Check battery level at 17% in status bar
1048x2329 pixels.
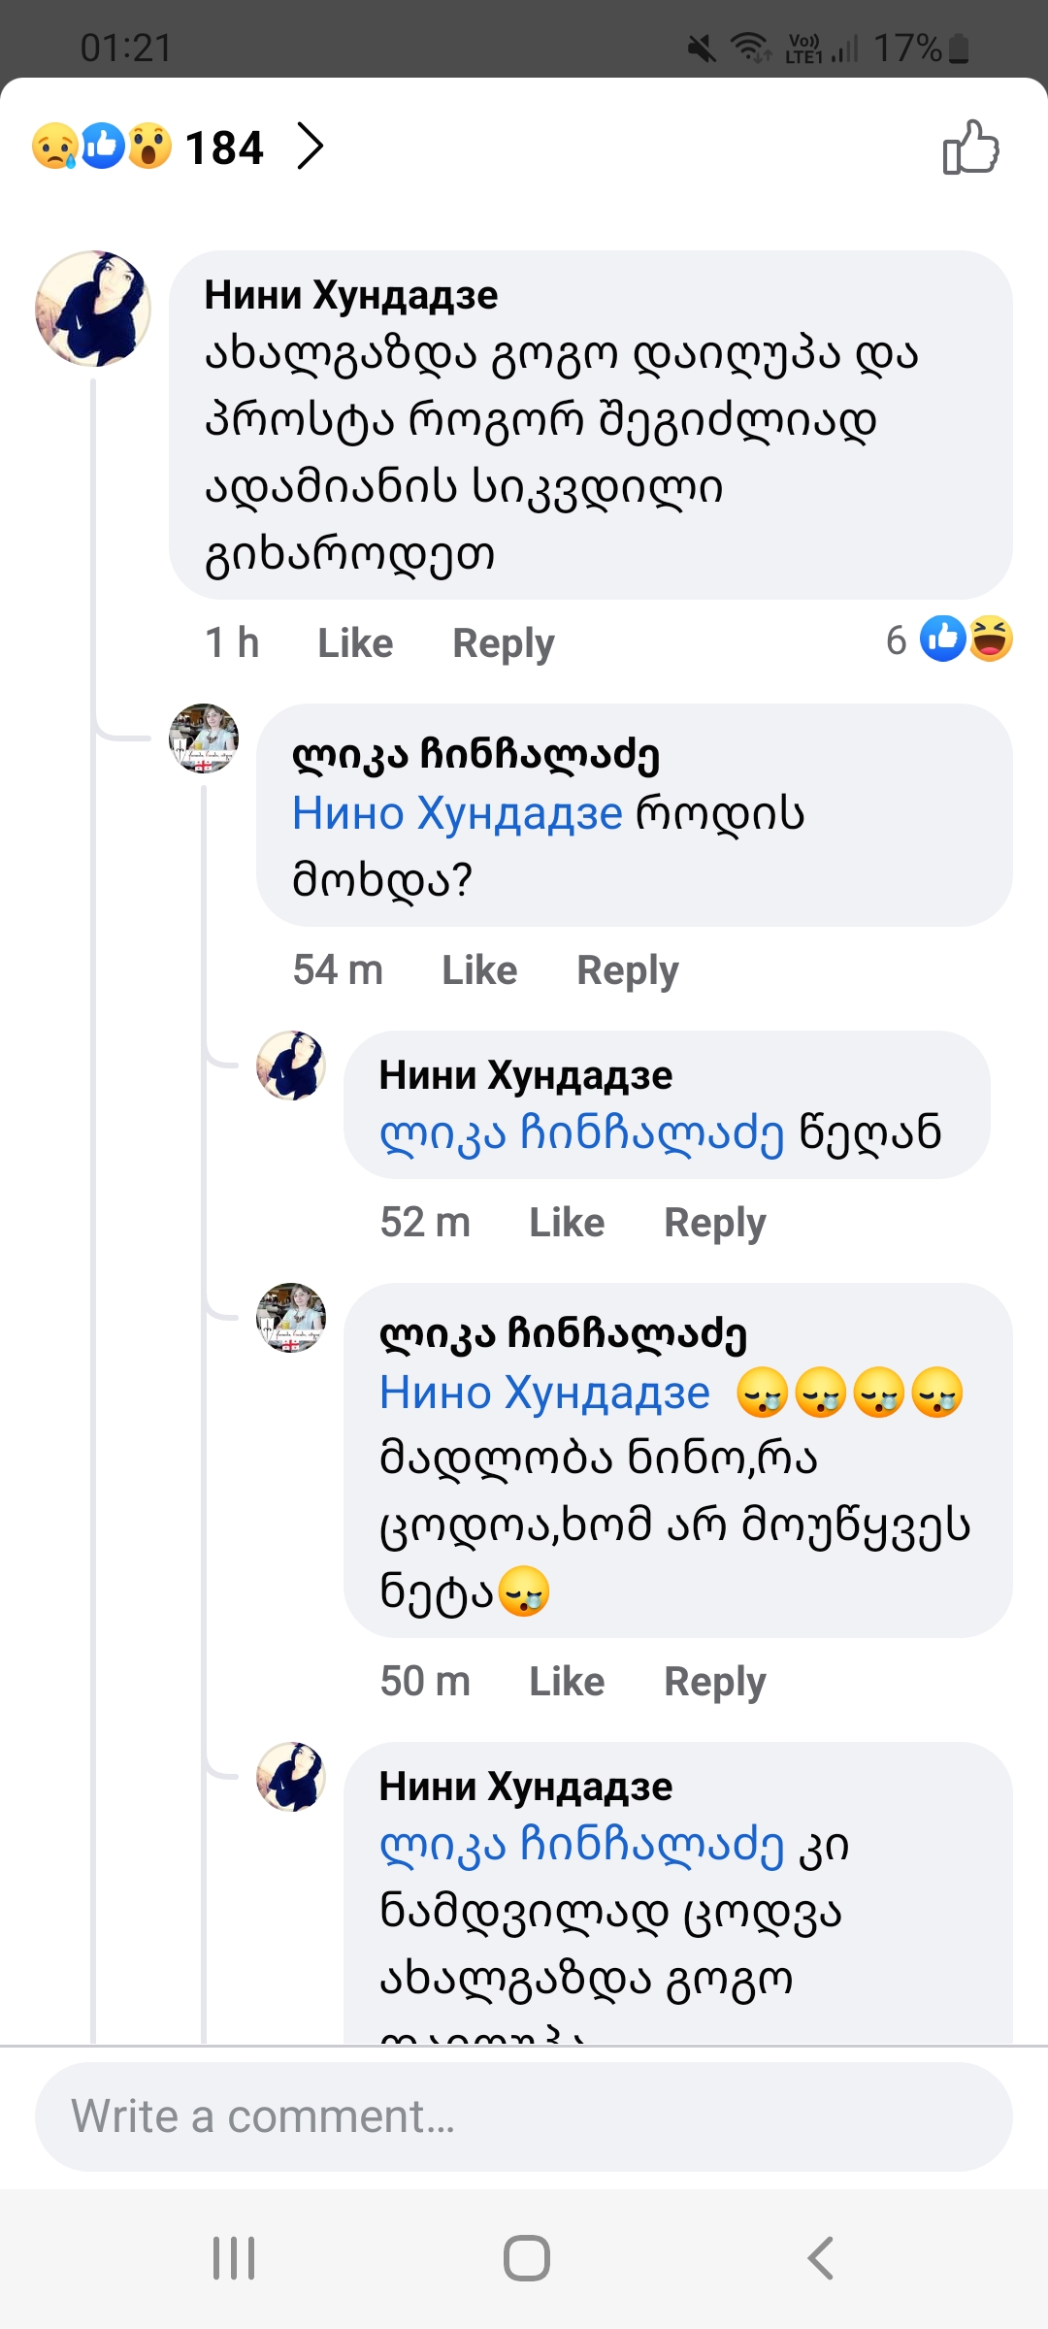point(908,48)
